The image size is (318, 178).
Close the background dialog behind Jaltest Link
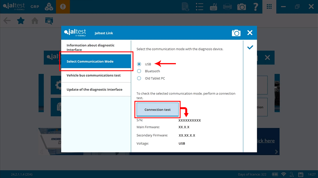pyautogui.click(x=267, y=58)
